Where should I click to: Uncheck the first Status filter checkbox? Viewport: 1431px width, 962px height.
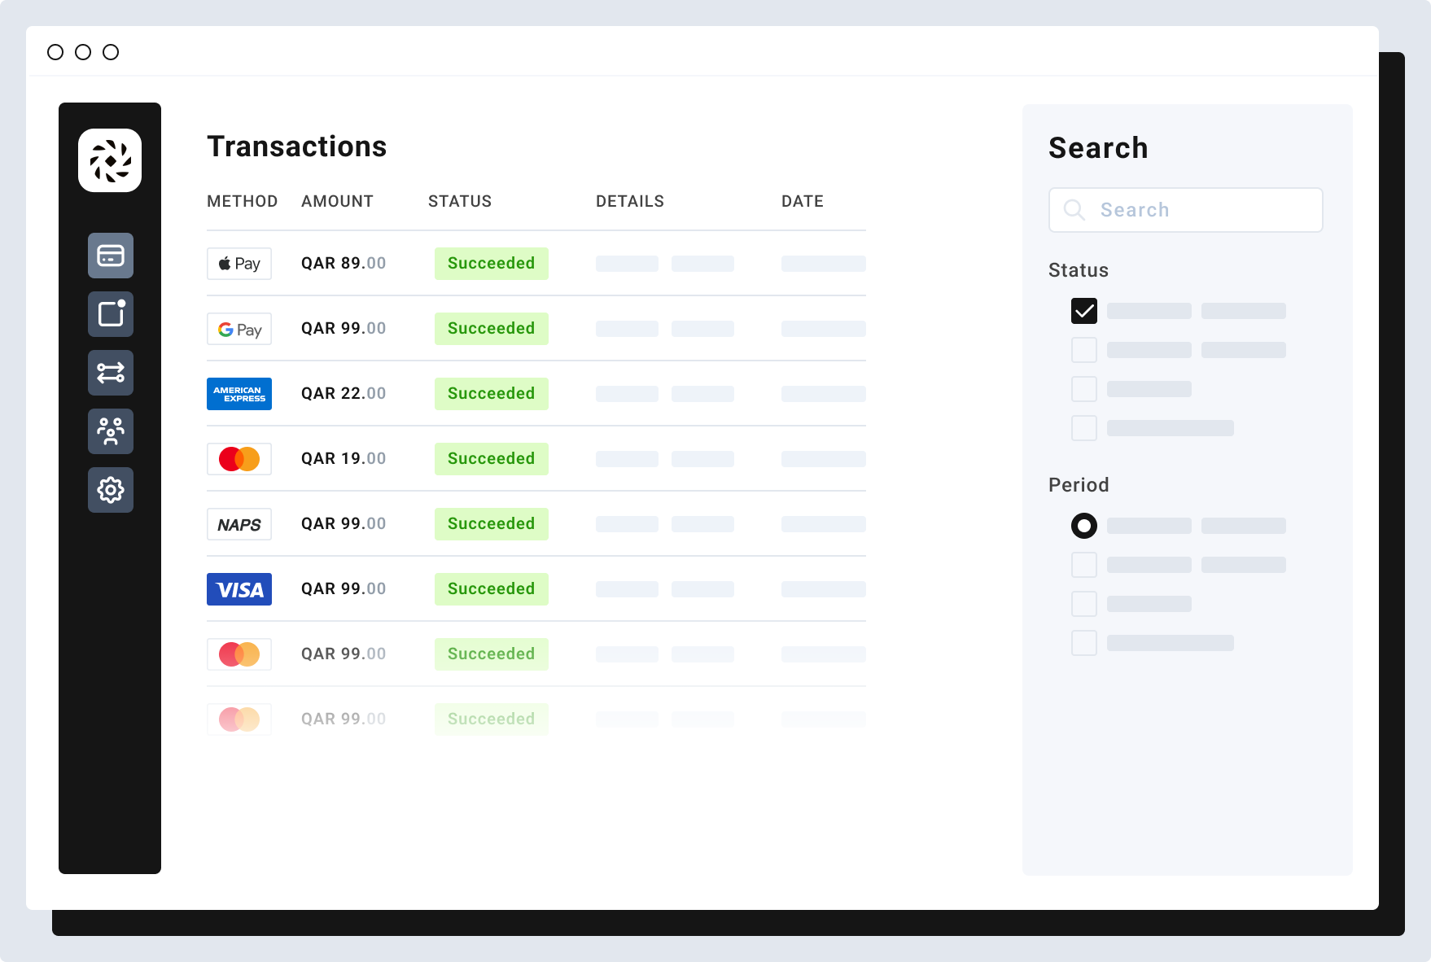click(1083, 310)
